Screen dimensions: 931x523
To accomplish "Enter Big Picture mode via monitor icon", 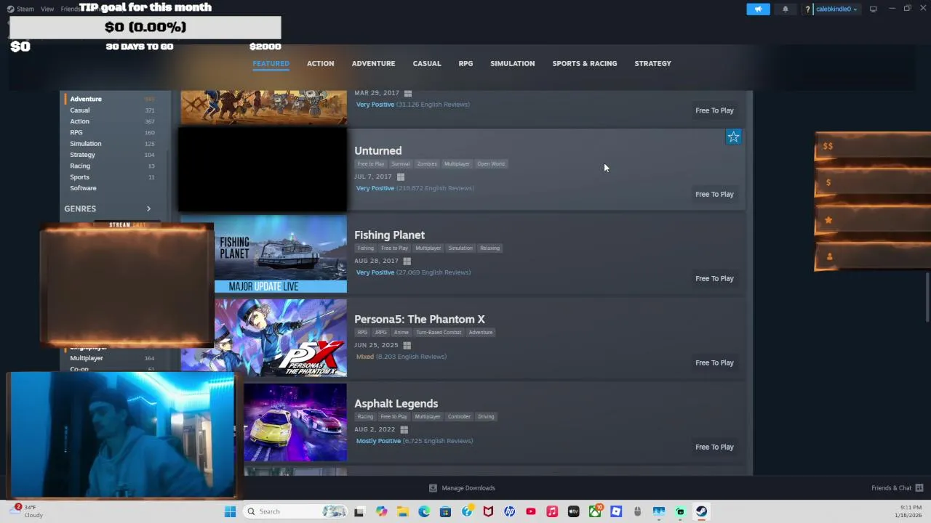I will pos(873,9).
